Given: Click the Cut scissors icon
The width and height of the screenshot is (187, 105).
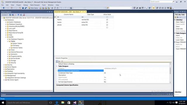Looking at the screenshot, I should [x=52, y=8].
